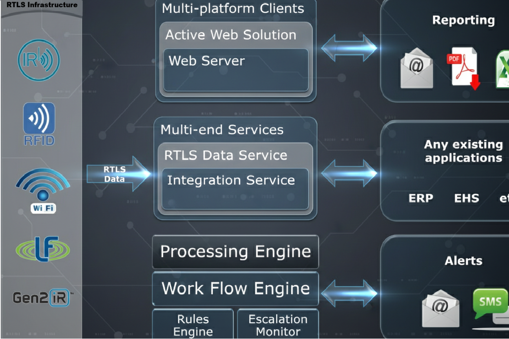
Task: Open the Escalation Monitor box
Action: (278, 324)
